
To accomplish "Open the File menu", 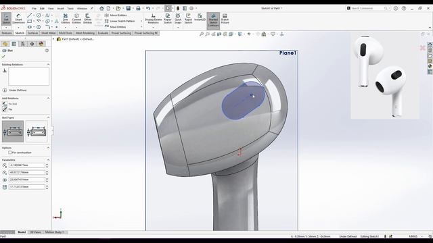I will [x=35, y=9].
